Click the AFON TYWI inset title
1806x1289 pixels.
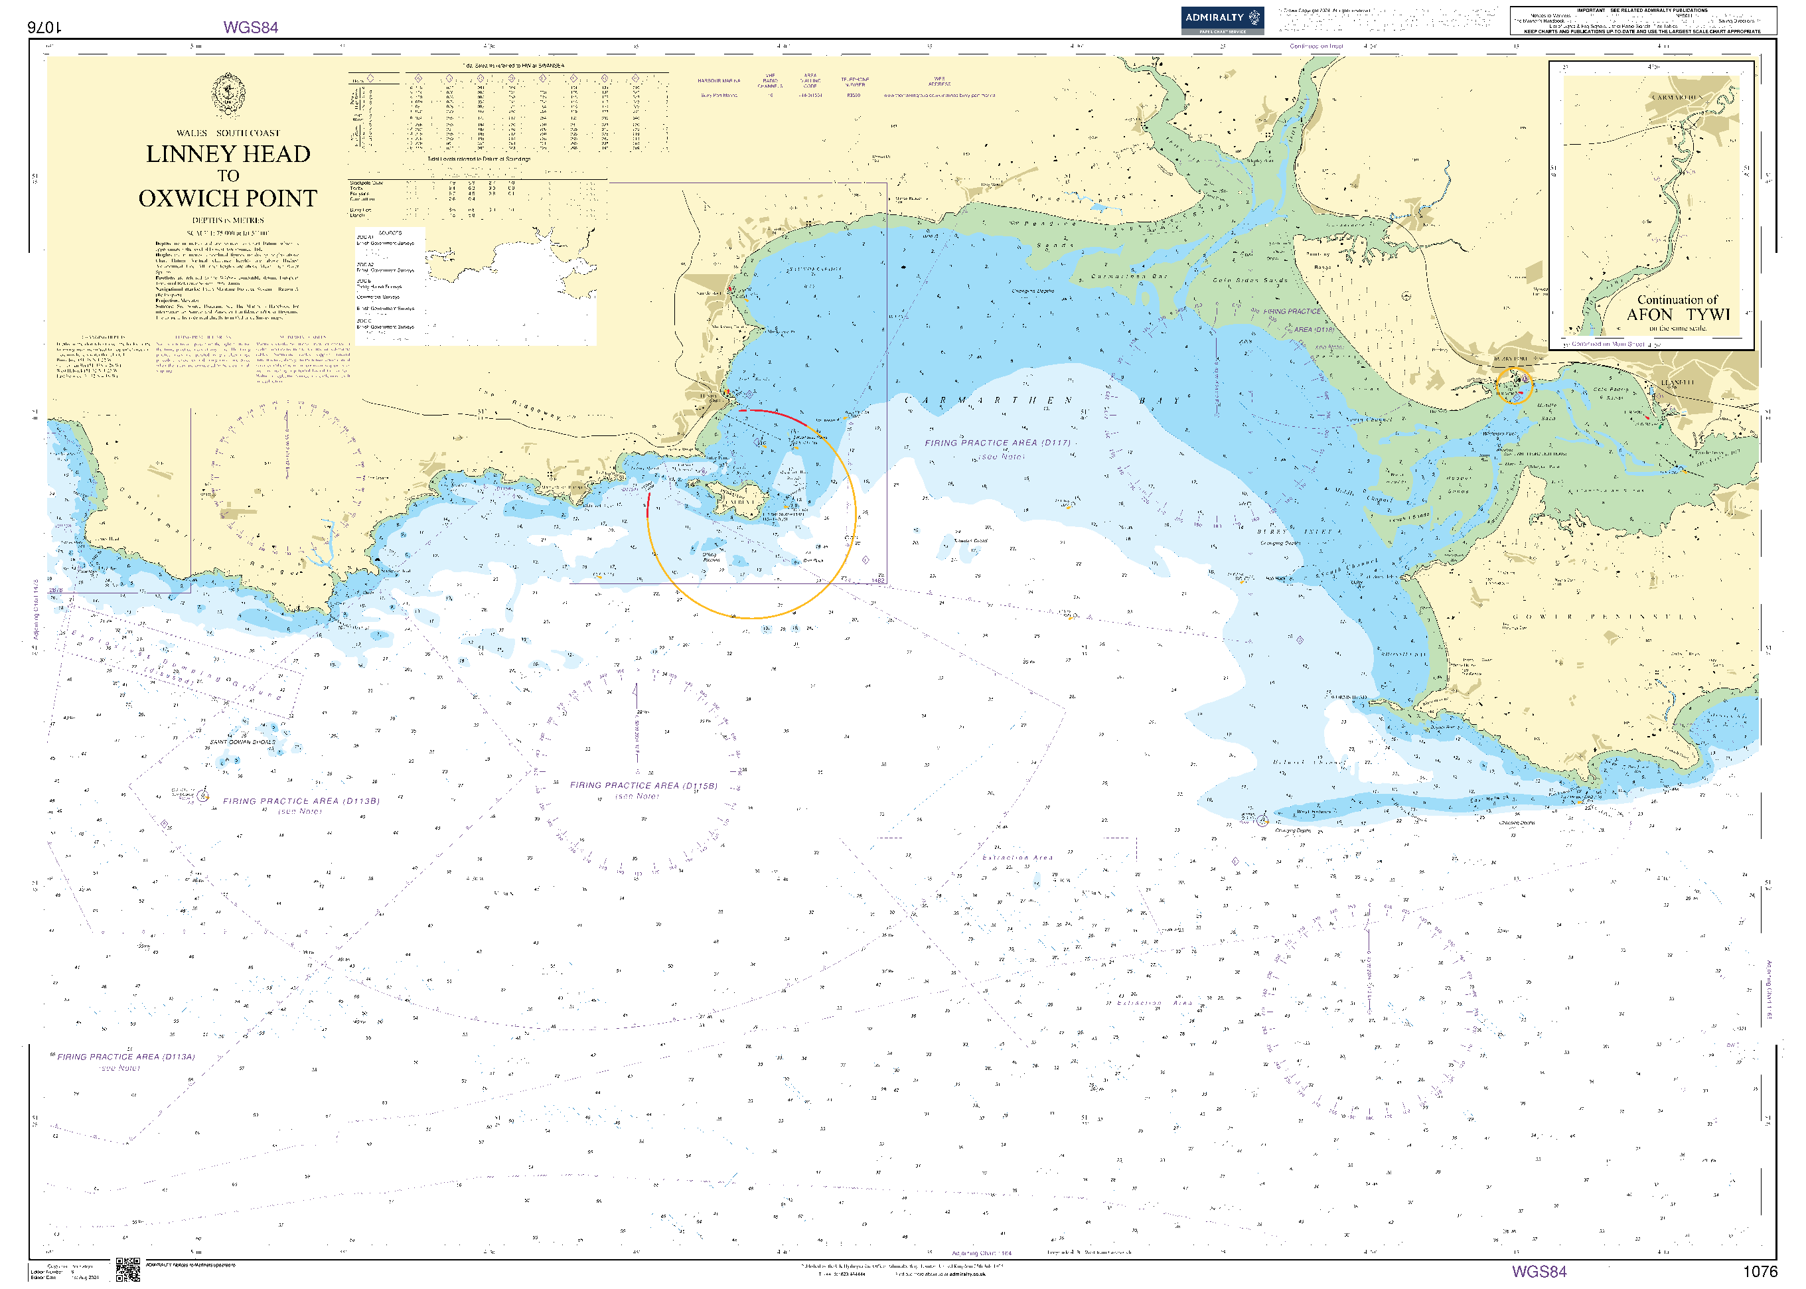click(x=1679, y=315)
